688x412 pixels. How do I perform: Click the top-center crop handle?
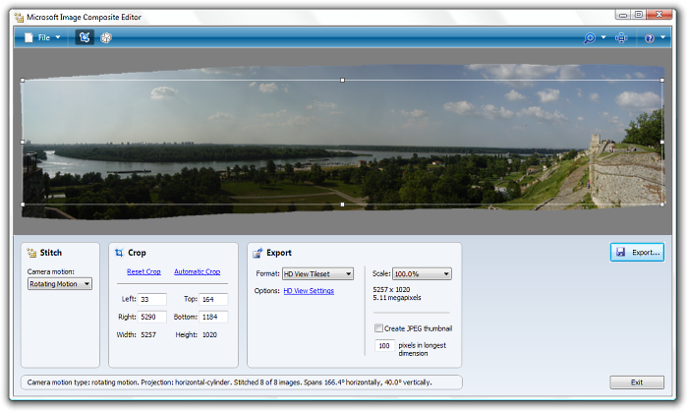coord(342,81)
